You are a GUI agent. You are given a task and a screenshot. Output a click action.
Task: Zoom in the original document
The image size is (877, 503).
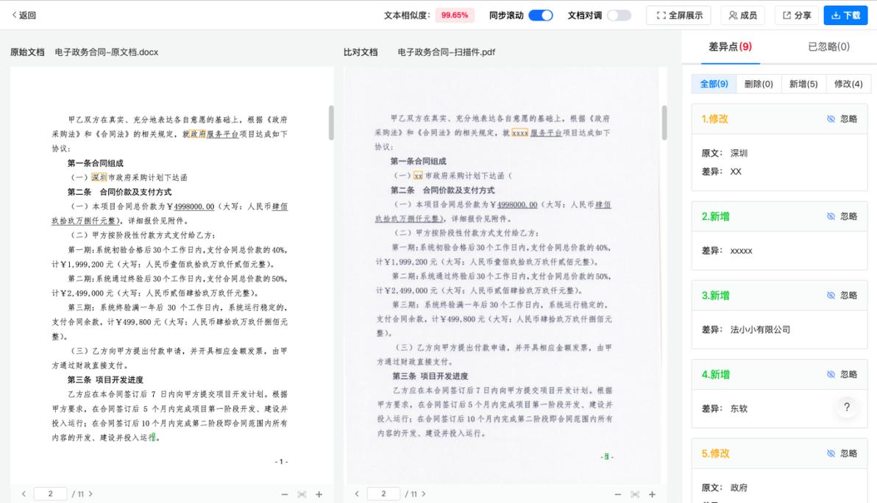(319, 495)
